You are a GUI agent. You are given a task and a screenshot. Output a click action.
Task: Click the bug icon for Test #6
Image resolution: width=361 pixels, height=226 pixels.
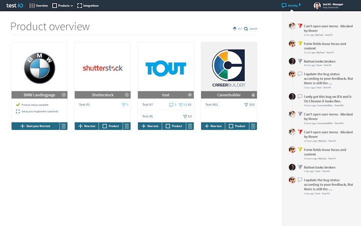point(185,117)
